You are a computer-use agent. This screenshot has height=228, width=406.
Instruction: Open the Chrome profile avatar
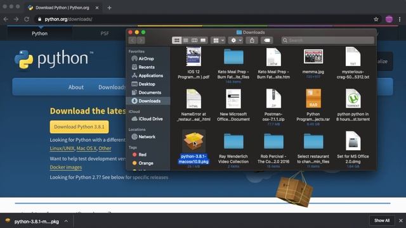(x=389, y=19)
